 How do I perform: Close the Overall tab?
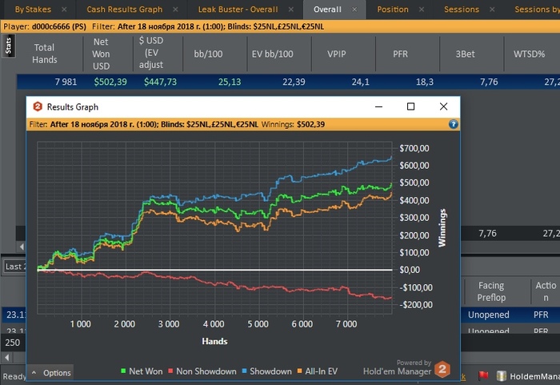pyautogui.click(x=354, y=10)
